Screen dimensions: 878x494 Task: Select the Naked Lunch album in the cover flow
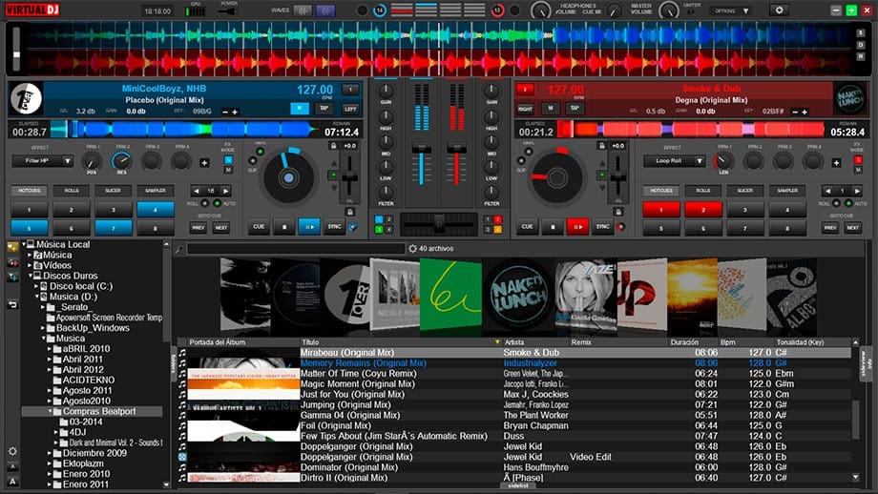coord(518,297)
